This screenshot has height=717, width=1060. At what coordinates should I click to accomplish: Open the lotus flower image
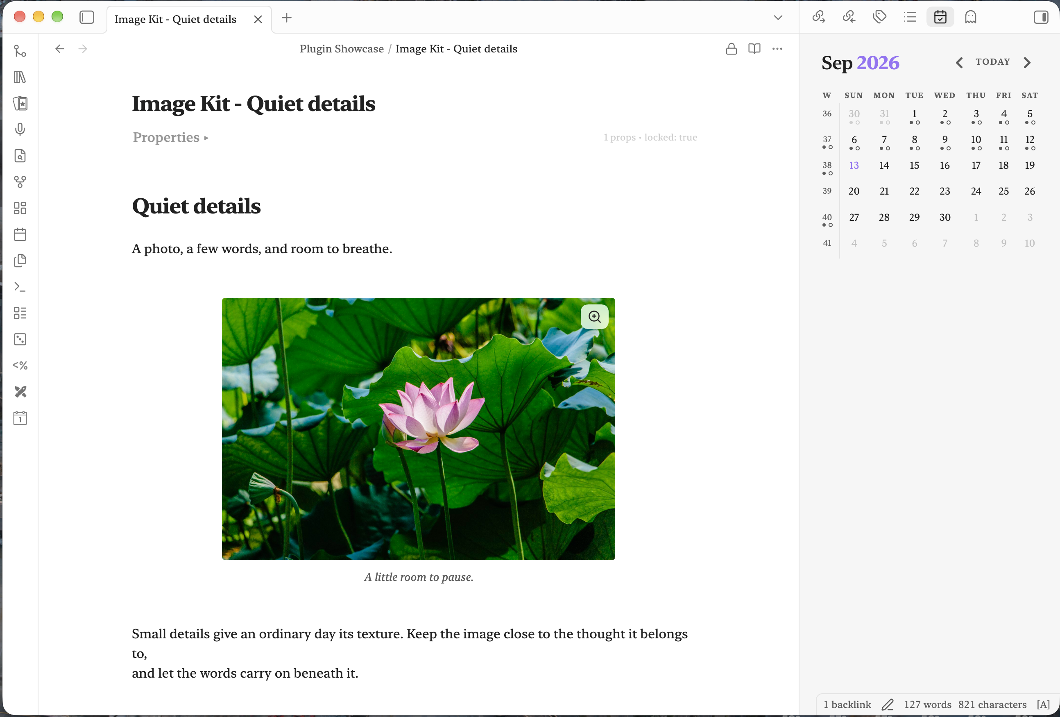pyautogui.click(x=418, y=429)
